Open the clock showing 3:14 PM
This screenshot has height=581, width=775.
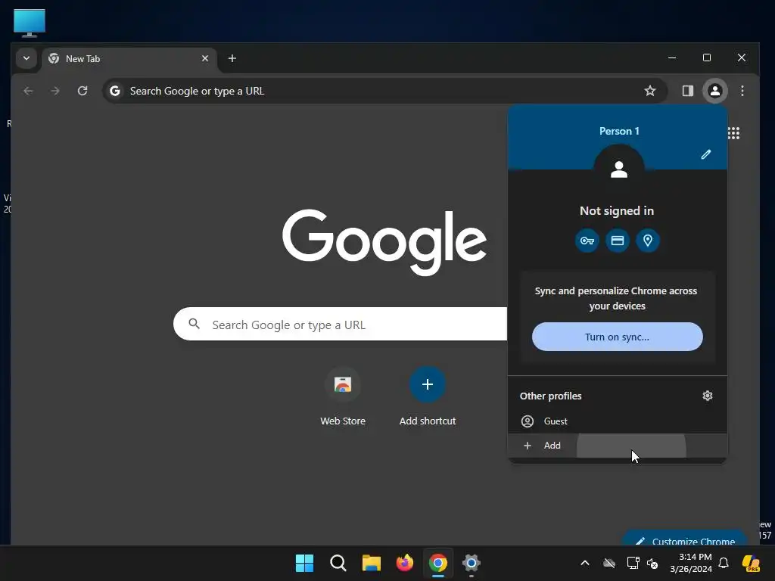691,563
